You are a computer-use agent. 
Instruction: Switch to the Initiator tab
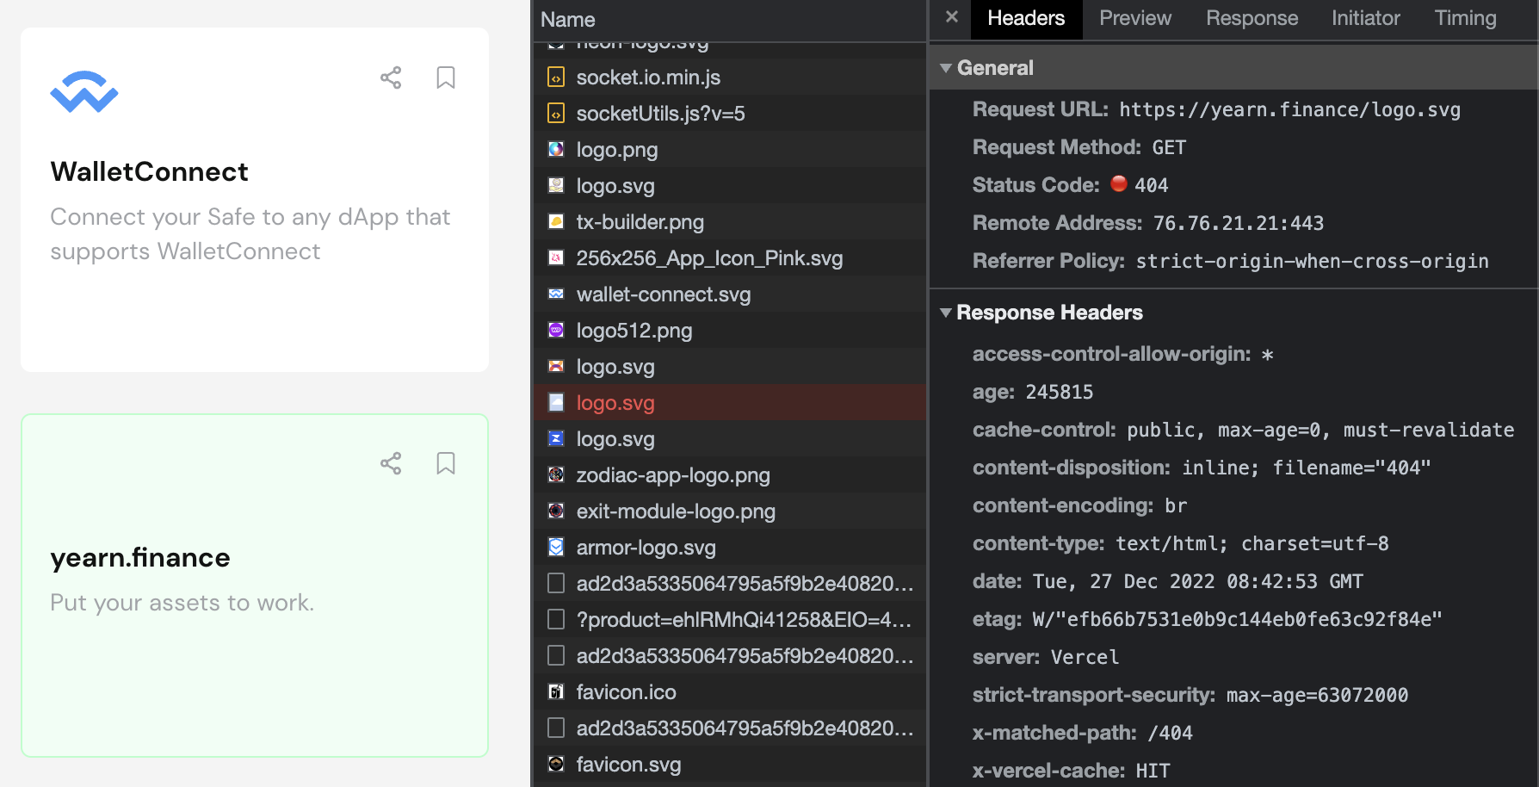[x=1365, y=18]
